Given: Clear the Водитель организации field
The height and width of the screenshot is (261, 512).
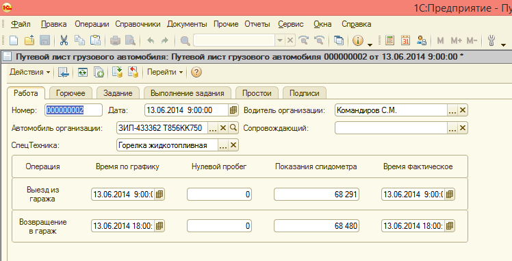Looking at the screenshot, I should coord(462,110).
